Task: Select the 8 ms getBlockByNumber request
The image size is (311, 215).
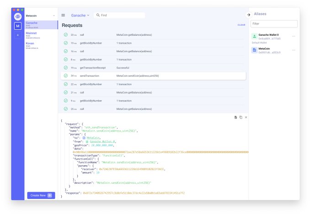Action: click(153, 59)
